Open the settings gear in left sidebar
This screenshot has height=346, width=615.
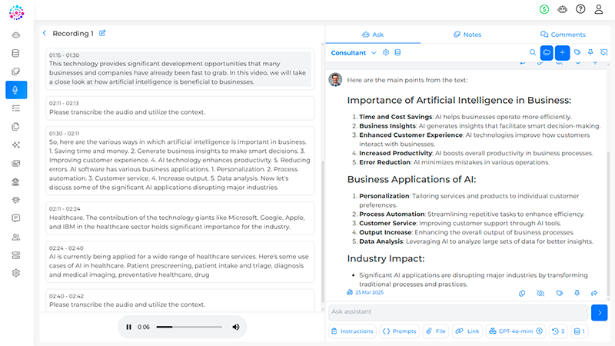tap(15, 273)
